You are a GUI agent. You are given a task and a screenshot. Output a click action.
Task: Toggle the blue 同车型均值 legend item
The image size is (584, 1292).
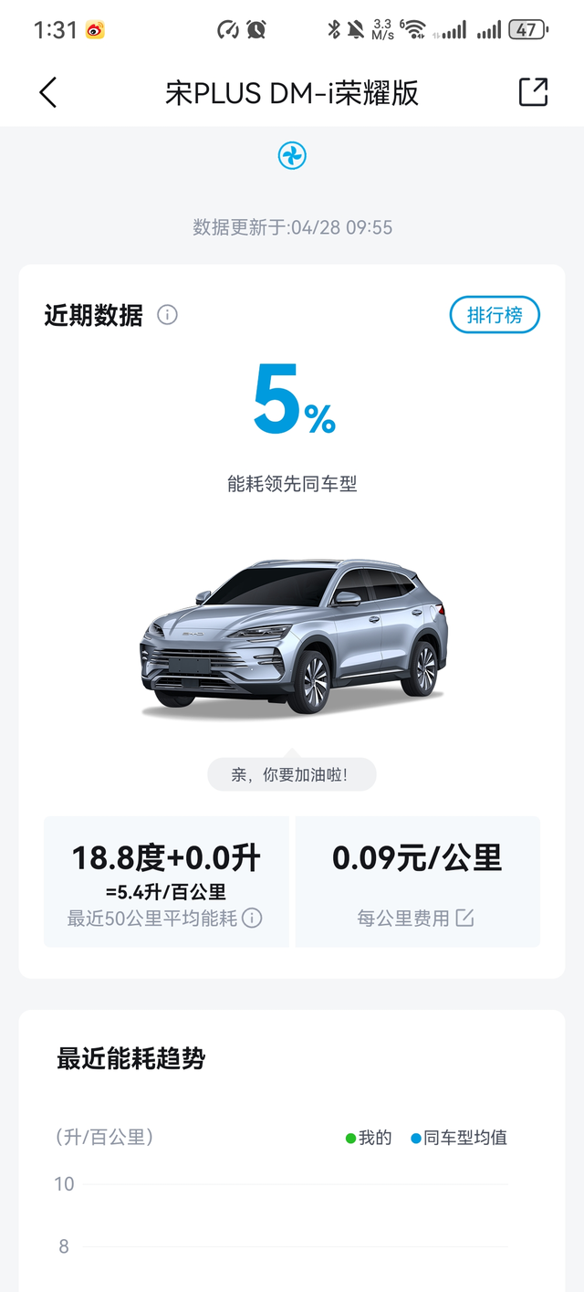pyautogui.click(x=459, y=1138)
